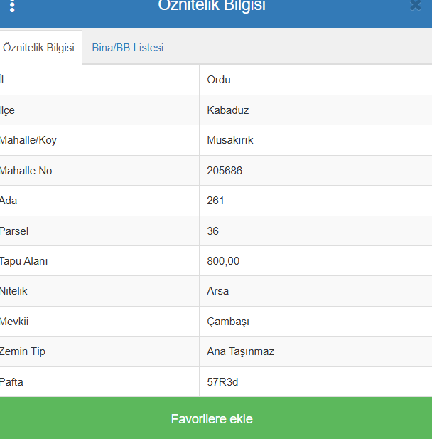This screenshot has height=439, width=432.
Task: Open the three-dot options menu
Action: click(12, 6)
